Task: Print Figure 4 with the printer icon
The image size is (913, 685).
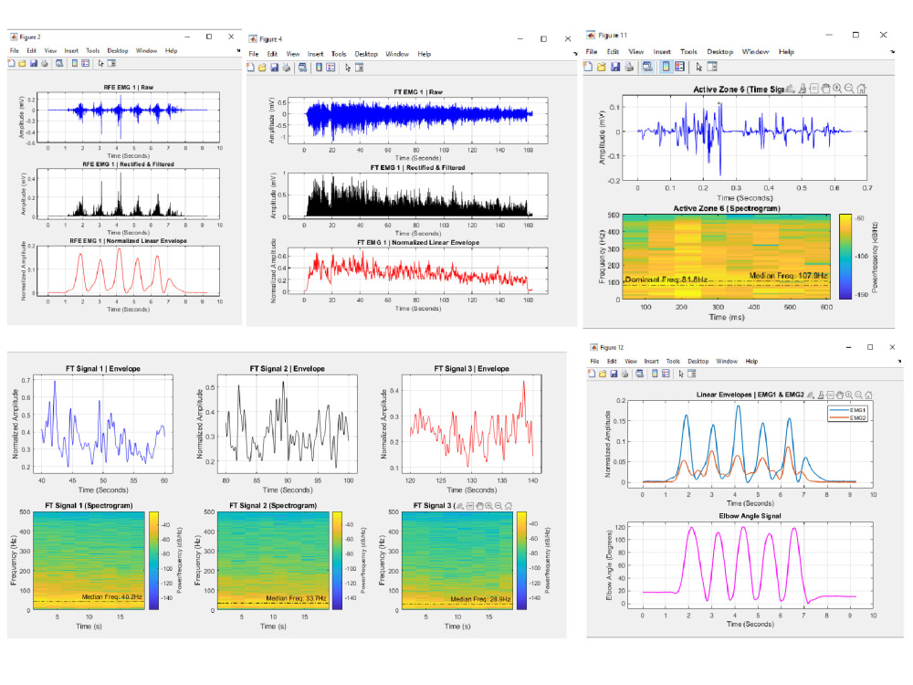Action: point(286,68)
